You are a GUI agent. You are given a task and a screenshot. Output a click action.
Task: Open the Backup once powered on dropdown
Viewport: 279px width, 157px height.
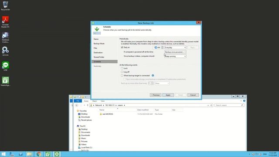[x=175, y=52]
